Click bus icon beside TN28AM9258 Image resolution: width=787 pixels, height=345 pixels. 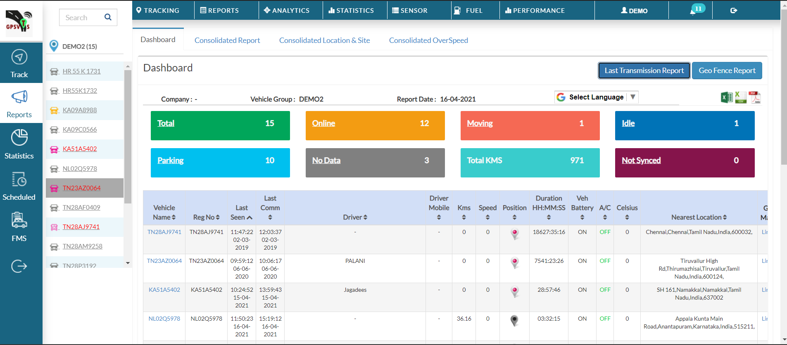pos(54,246)
